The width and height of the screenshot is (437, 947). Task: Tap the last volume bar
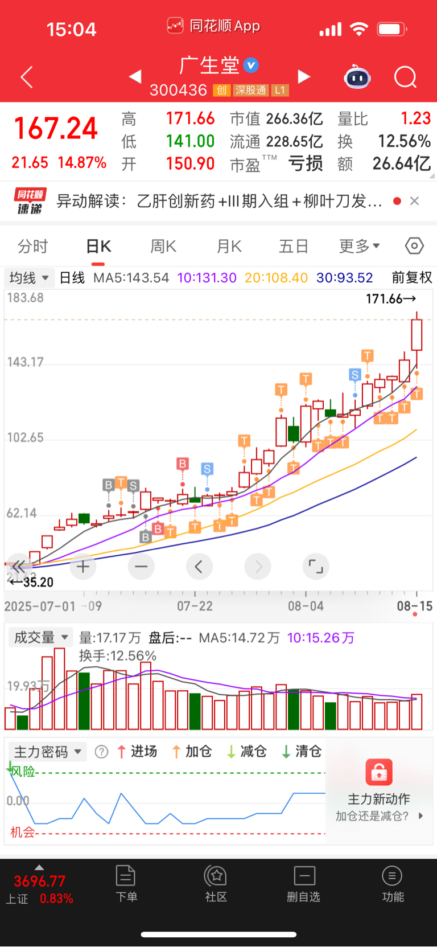417,712
